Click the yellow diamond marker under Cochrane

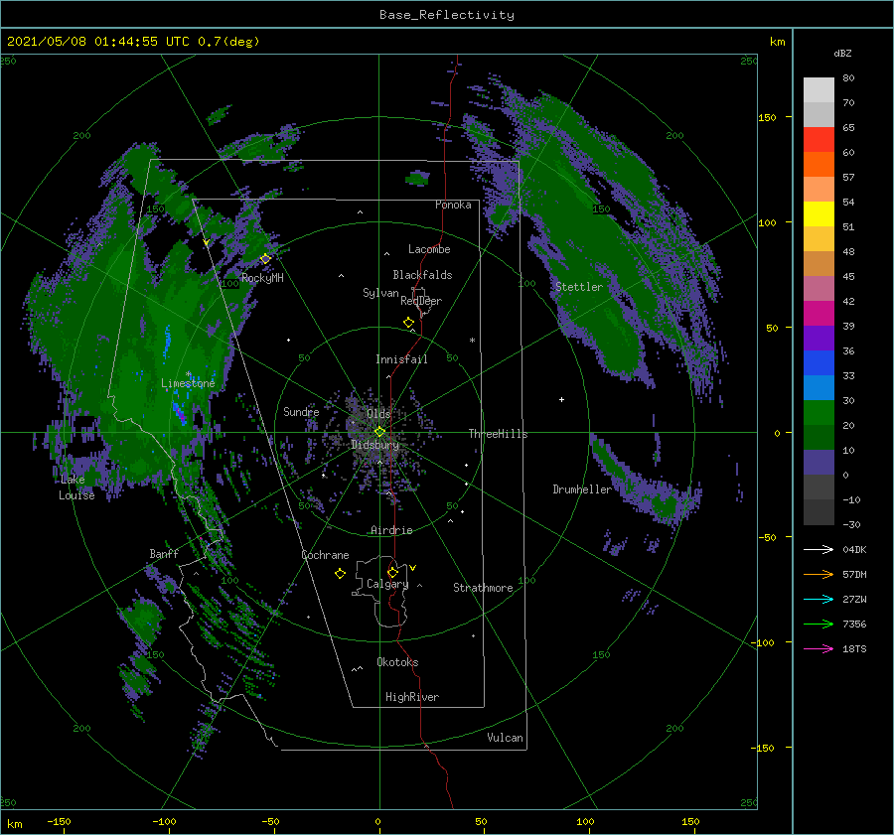[340, 574]
